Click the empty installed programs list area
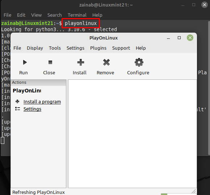210x195 pixels. (x=132, y=134)
